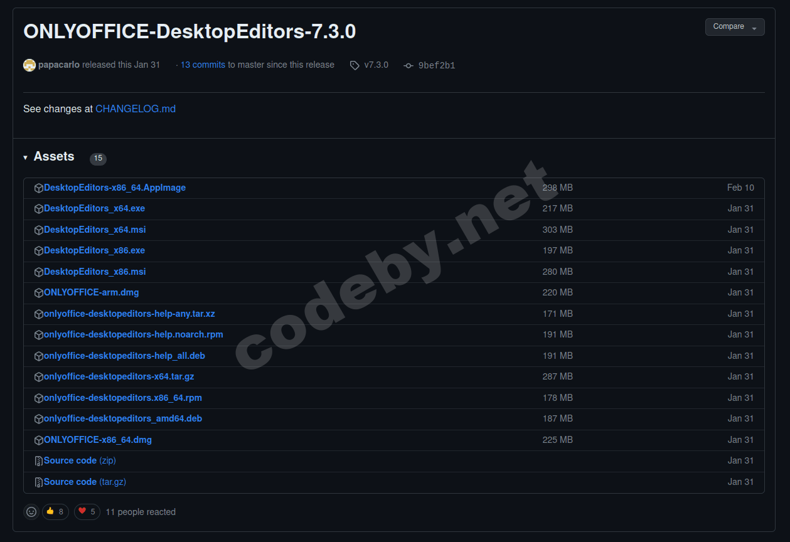The height and width of the screenshot is (542, 790).
Task: Click papacarlo's avatar image
Action: pyautogui.click(x=29, y=65)
